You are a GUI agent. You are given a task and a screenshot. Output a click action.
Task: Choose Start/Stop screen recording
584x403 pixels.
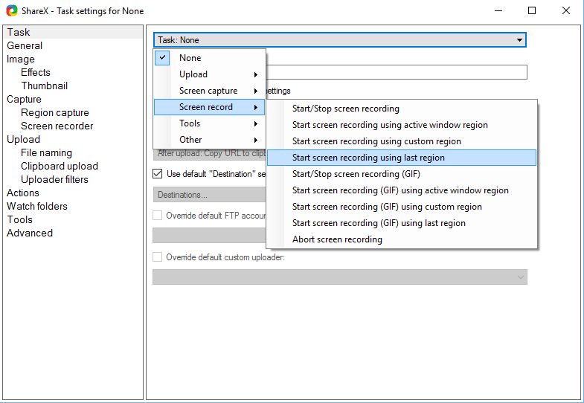[402, 109]
